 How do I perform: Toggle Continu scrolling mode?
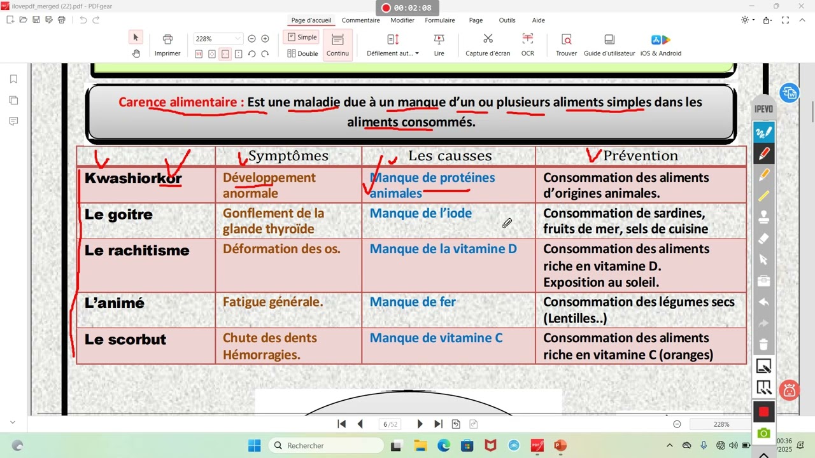[x=337, y=45]
